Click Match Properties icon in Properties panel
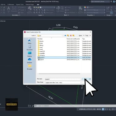Image resolution: width=116 pixels, height=116 pixels. [x=80, y=10]
